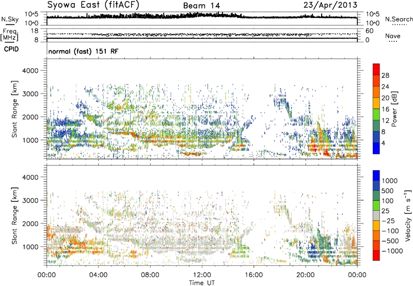
Task: Click the '60' Nave axis tick label
Action: point(369,31)
